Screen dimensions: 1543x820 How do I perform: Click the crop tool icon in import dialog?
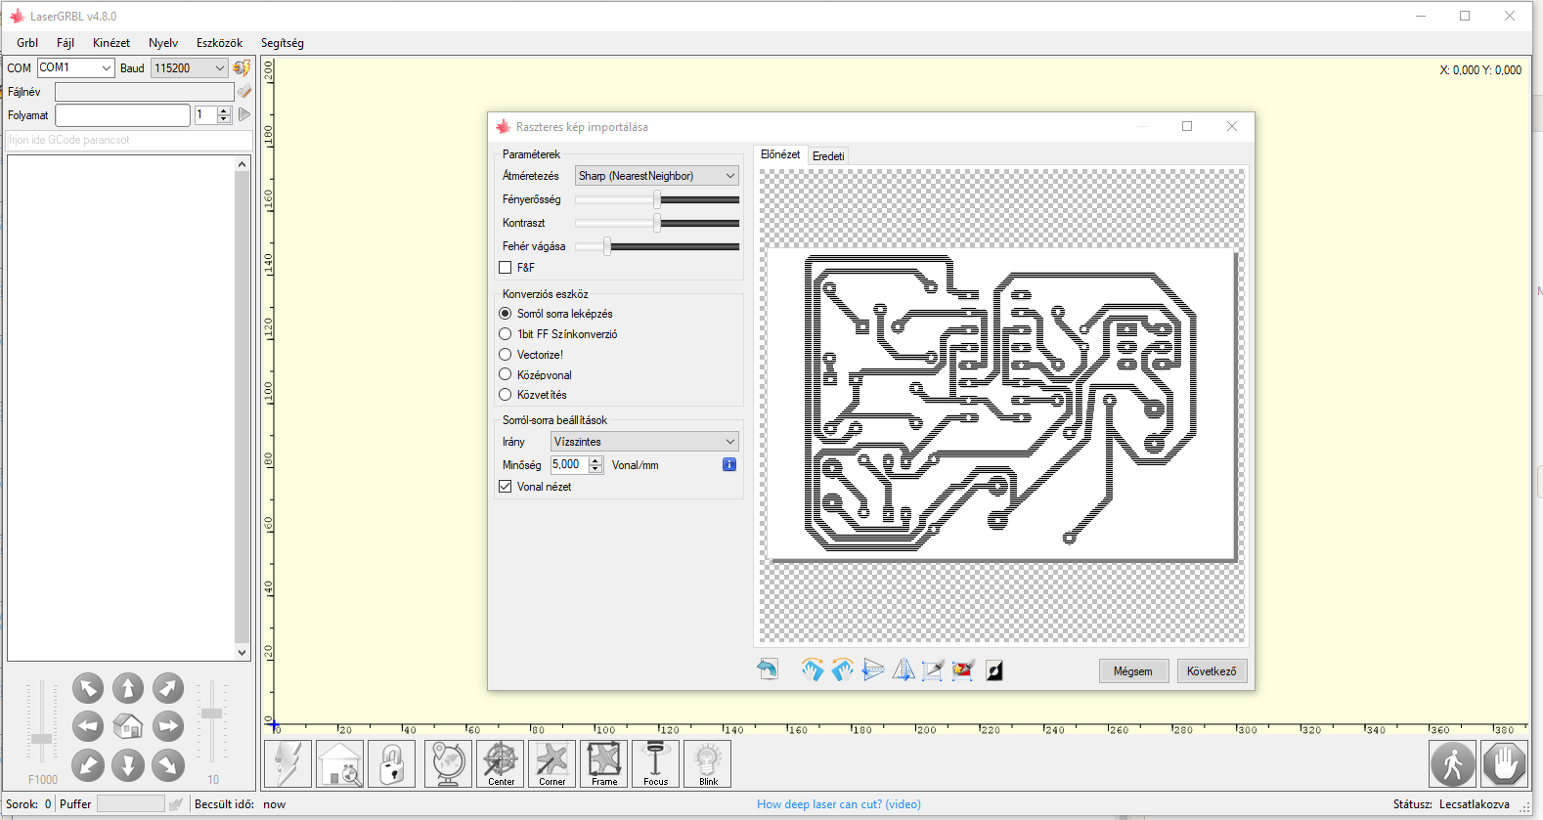click(x=933, y=669)
